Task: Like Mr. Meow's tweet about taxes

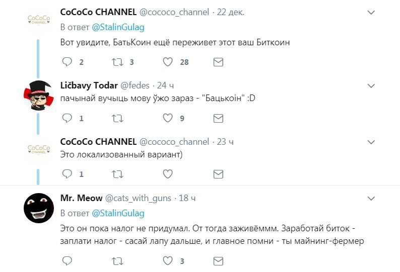Action: pos(168,261)
